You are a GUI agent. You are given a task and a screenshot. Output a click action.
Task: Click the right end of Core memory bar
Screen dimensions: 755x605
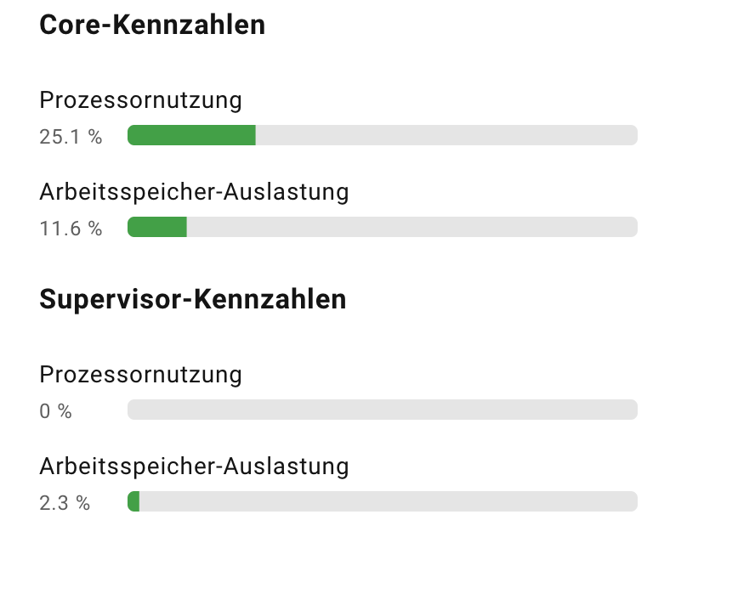click(631, 227)
